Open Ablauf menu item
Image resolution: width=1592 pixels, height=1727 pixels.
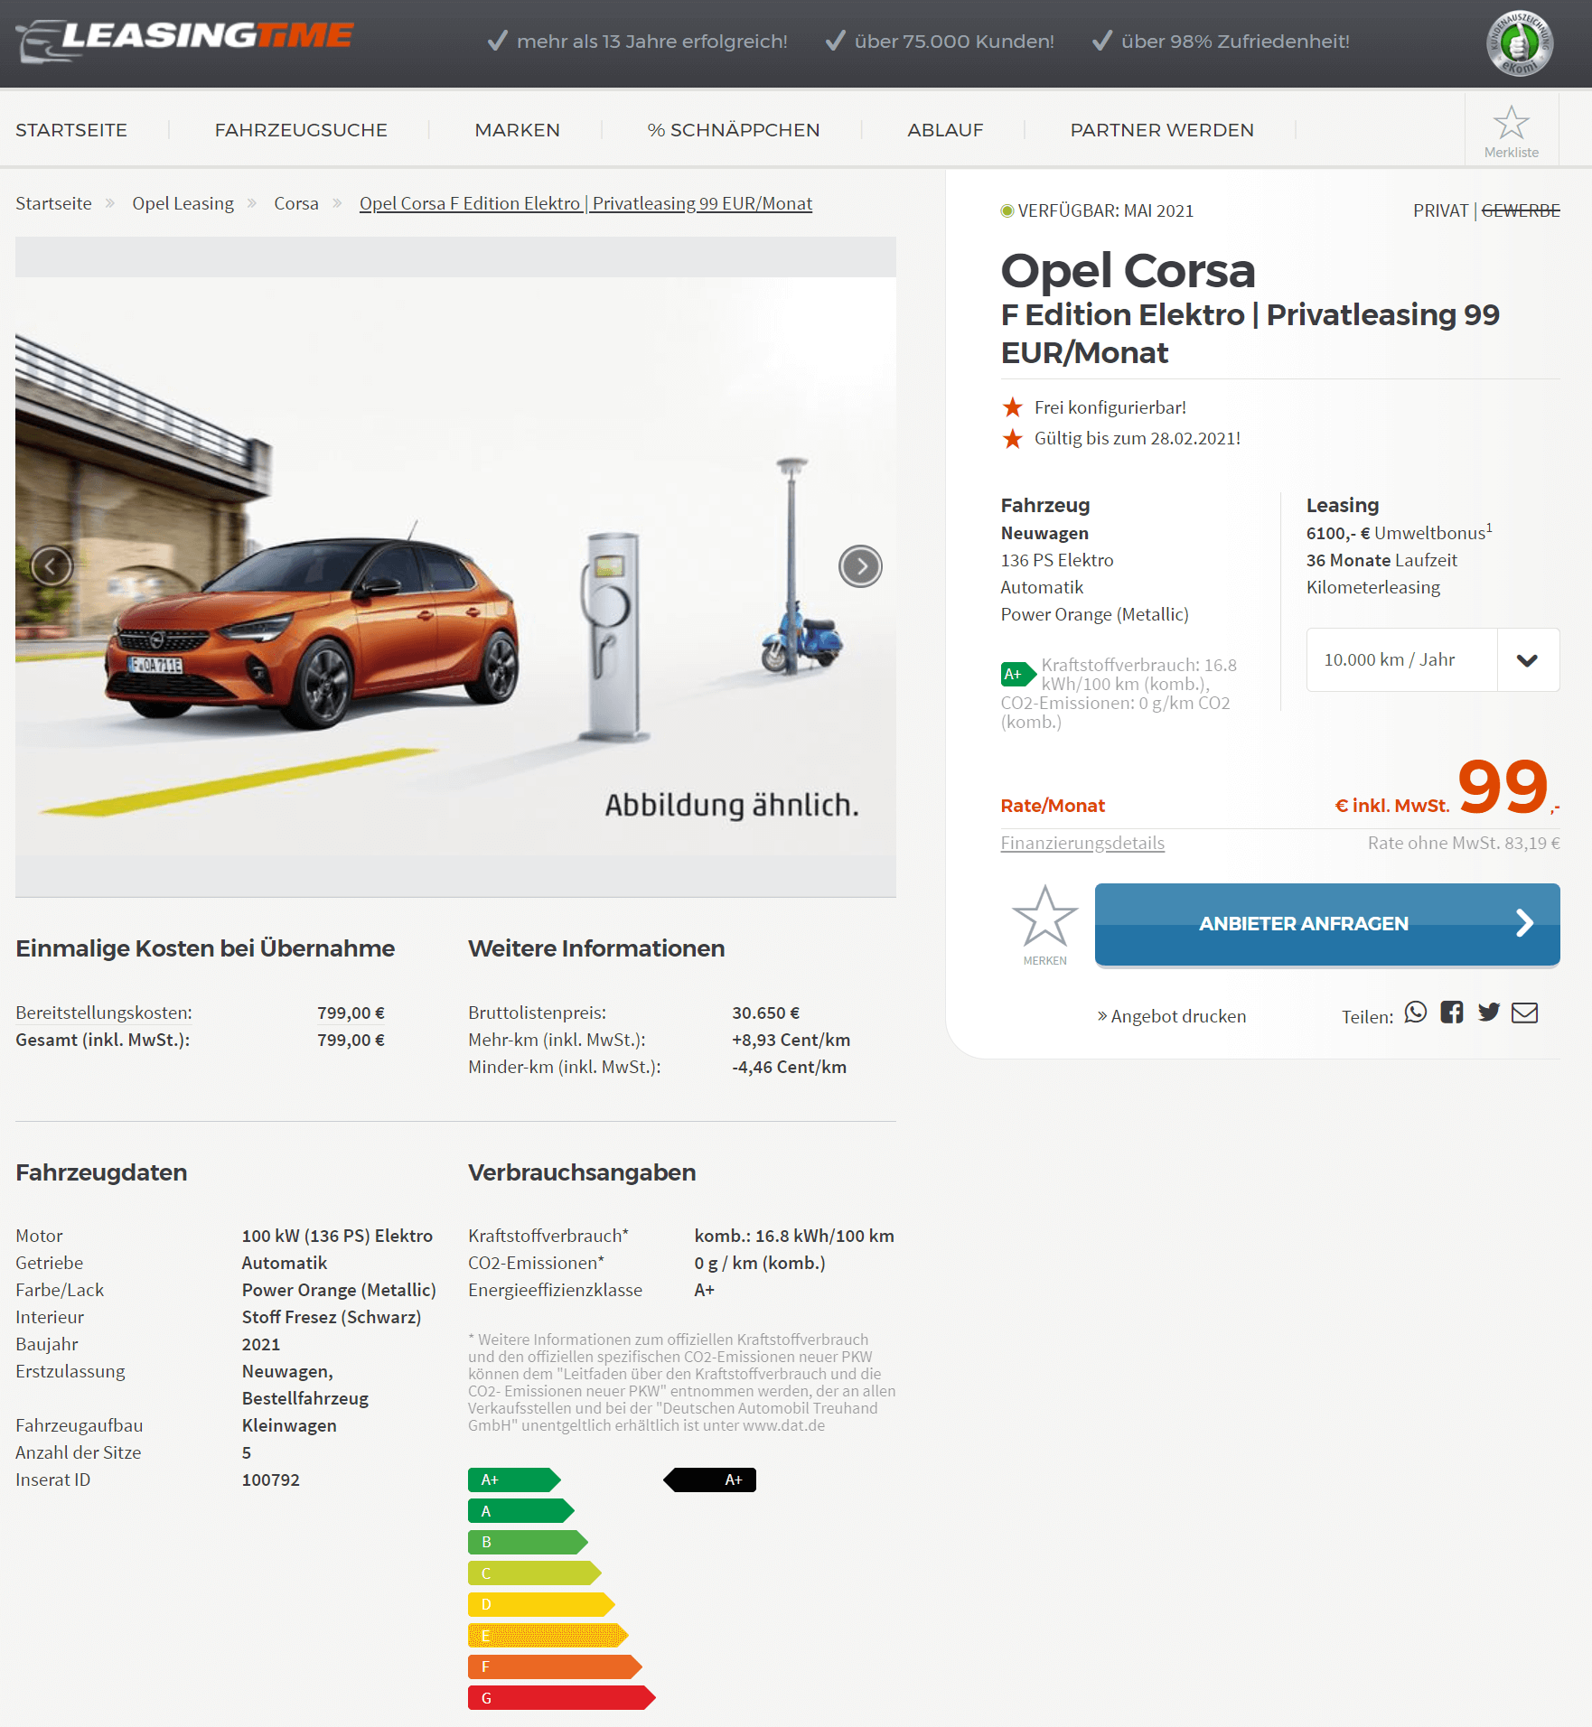(x=945, y=130)
